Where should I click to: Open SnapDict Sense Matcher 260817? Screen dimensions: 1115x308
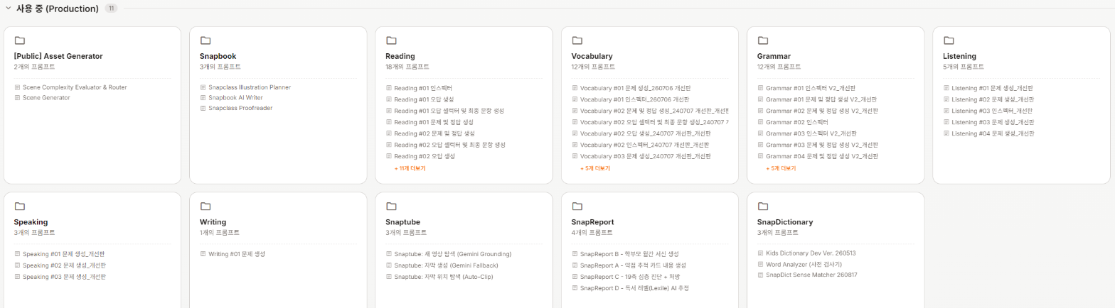pos(811,275)
